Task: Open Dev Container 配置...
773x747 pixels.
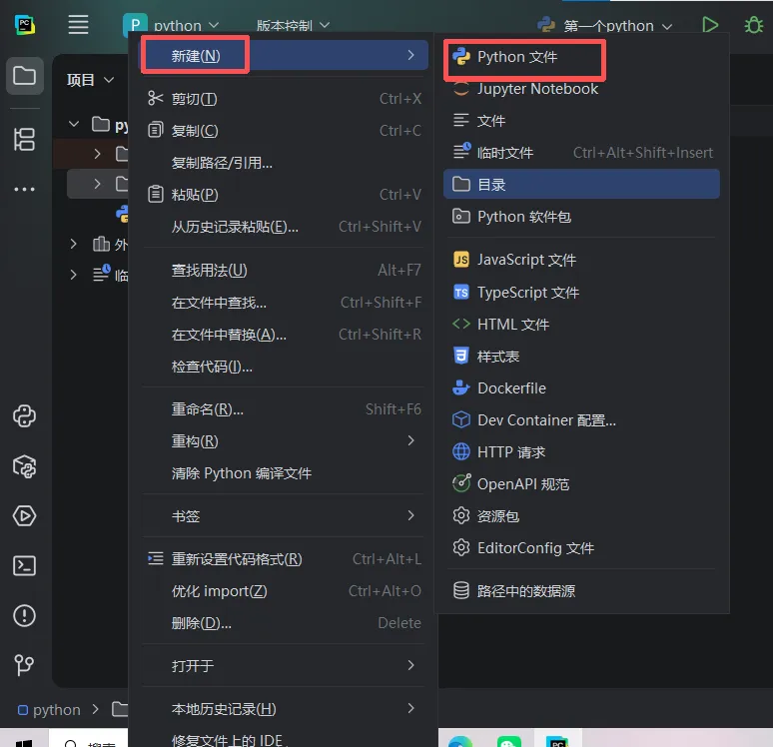Action: (581, 420)
